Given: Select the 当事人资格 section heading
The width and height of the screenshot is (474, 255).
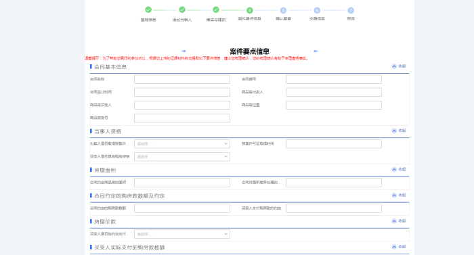Looking at the screenshot, I should pos(108,131).
